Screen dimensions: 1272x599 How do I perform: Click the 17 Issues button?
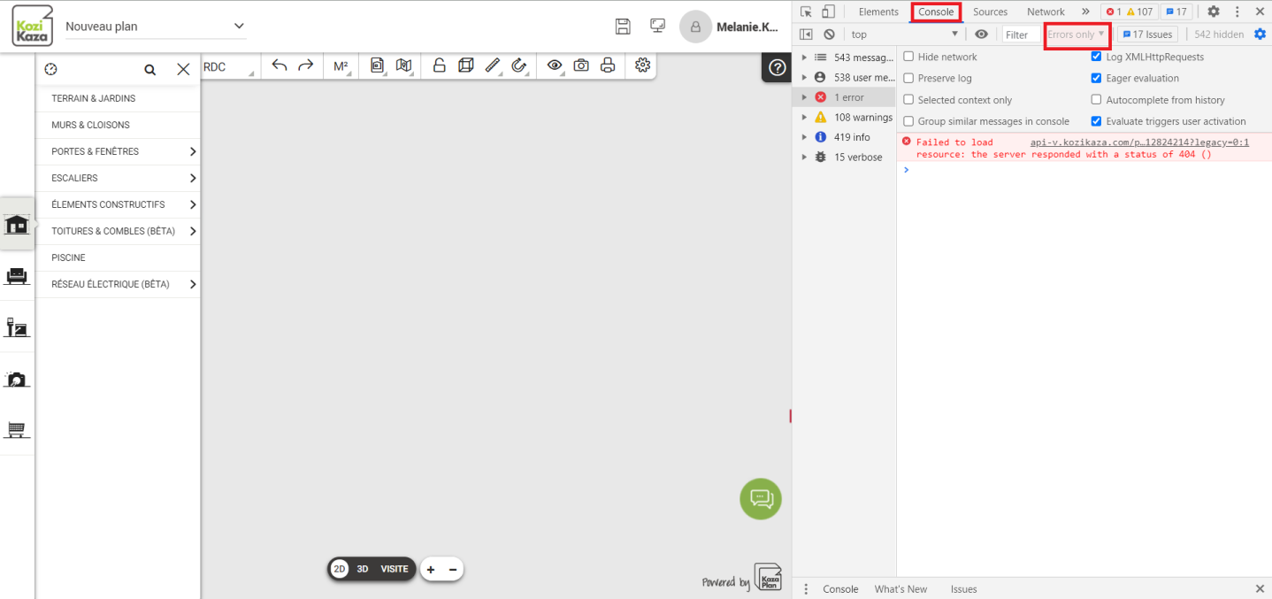[1147, 35]
